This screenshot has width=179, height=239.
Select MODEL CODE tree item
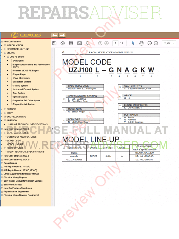tap(14, 140)
